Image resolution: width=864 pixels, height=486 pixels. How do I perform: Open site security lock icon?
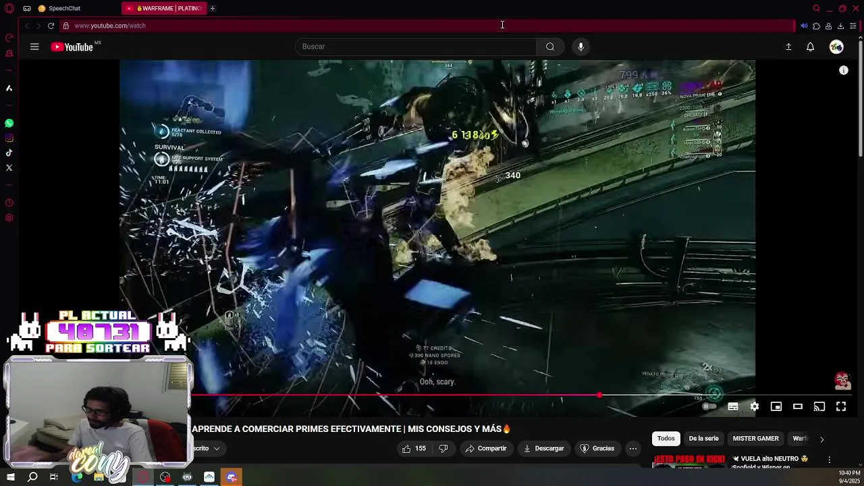click(x=65, y=26)
